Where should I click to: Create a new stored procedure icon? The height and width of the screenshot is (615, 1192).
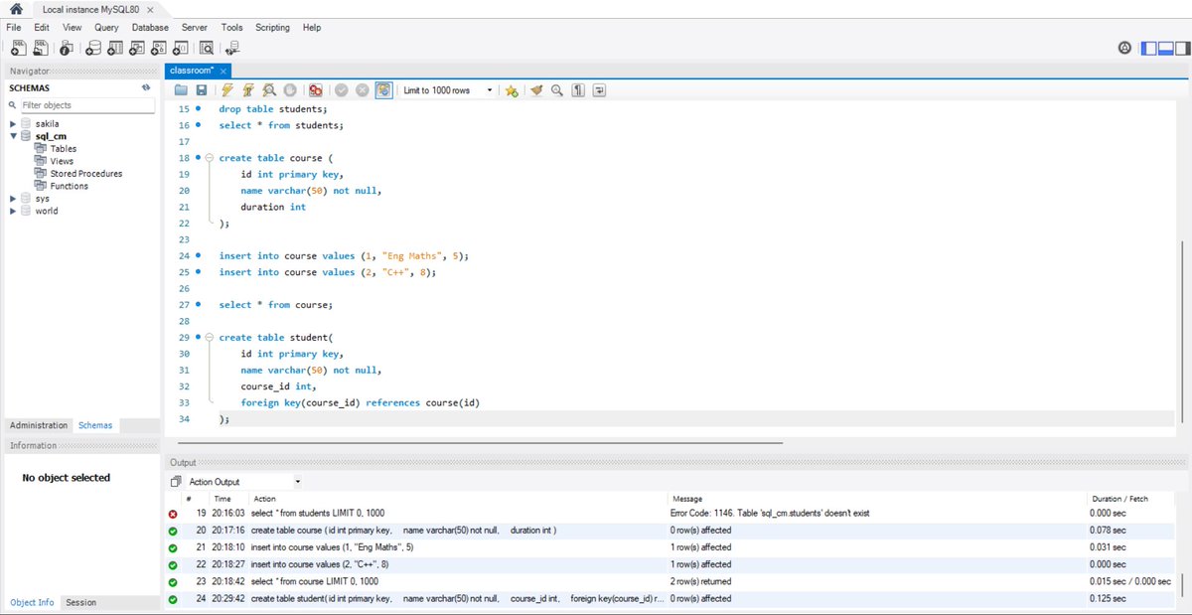159,47
